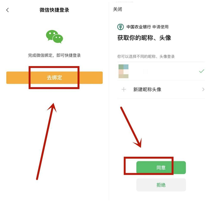The image size is (215, 202).
Task: Select the pixelated avatar thumbnail
Action: click(123, 71)
